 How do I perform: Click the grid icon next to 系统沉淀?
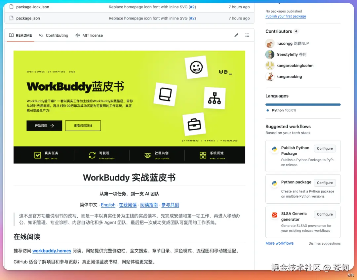[203, 155]
